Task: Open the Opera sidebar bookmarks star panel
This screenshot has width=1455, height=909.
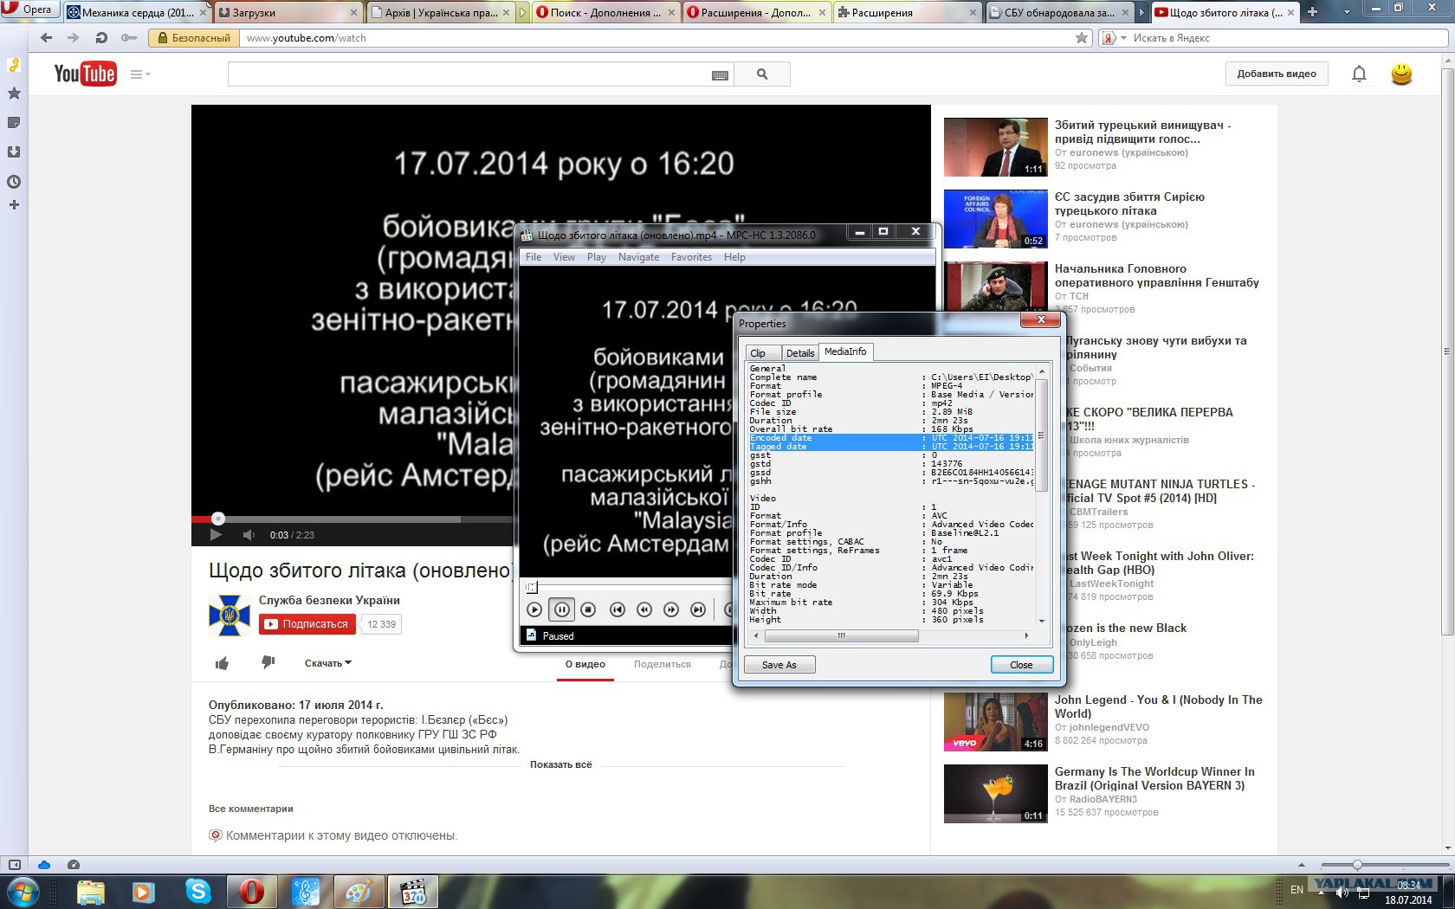Action: point(14,93)
